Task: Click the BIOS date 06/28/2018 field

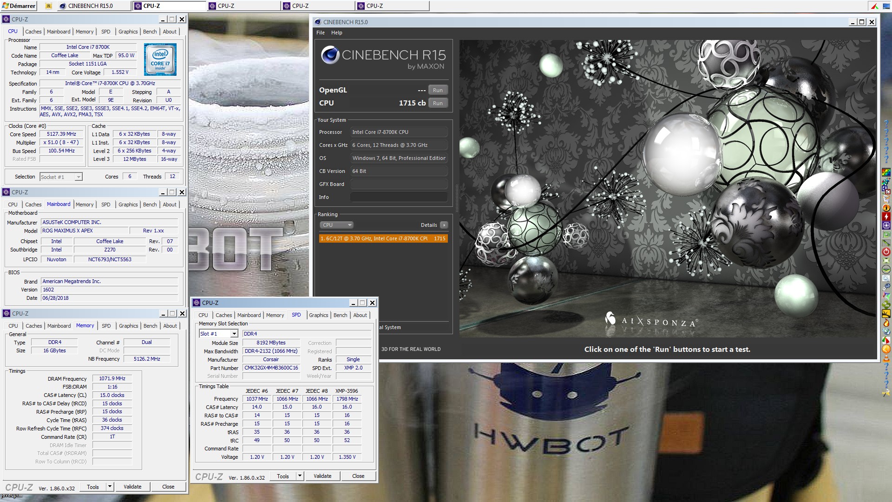Action: (109, 298)
